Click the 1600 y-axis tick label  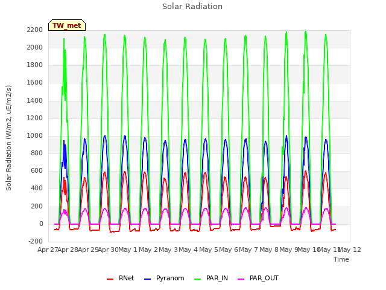click(x=35, y=83)
